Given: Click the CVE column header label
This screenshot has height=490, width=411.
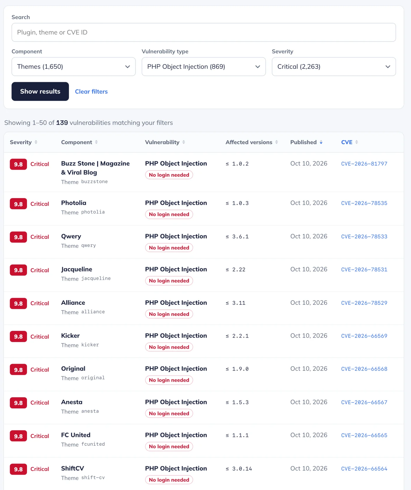Looking at the screenshot, I should click(x=347, y=142).
